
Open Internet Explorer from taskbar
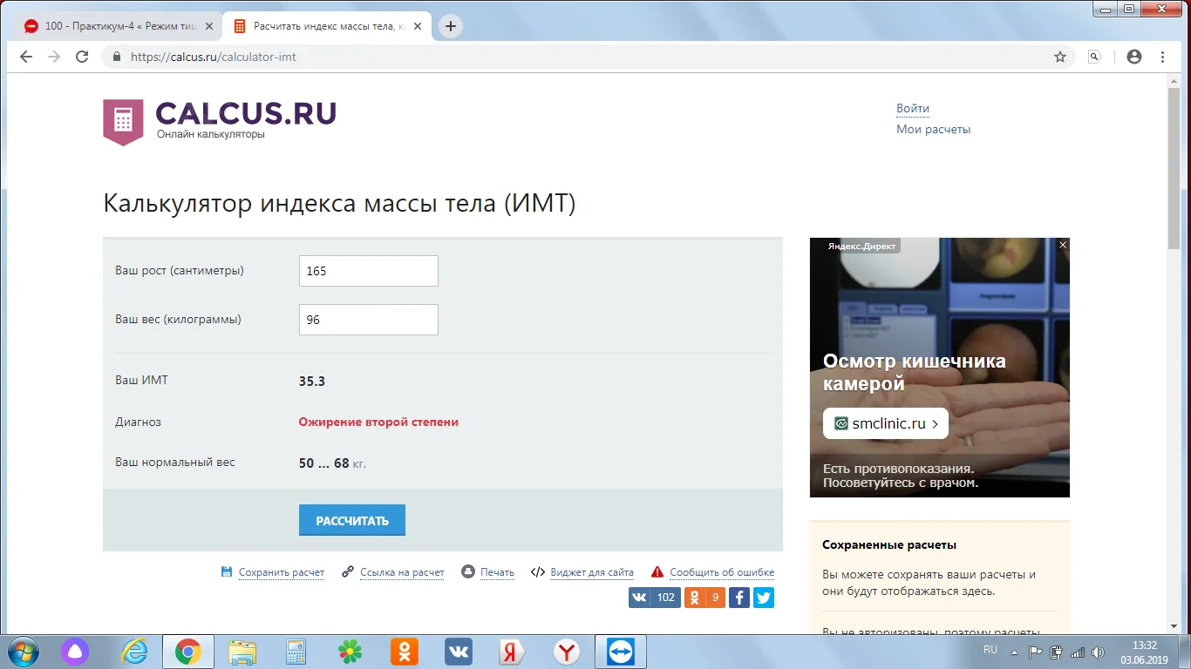(134, 651)
